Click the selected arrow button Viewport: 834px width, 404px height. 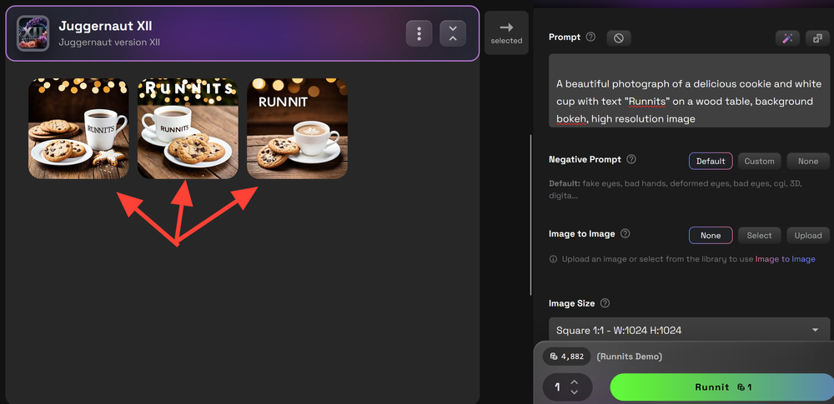coord(506,32)
